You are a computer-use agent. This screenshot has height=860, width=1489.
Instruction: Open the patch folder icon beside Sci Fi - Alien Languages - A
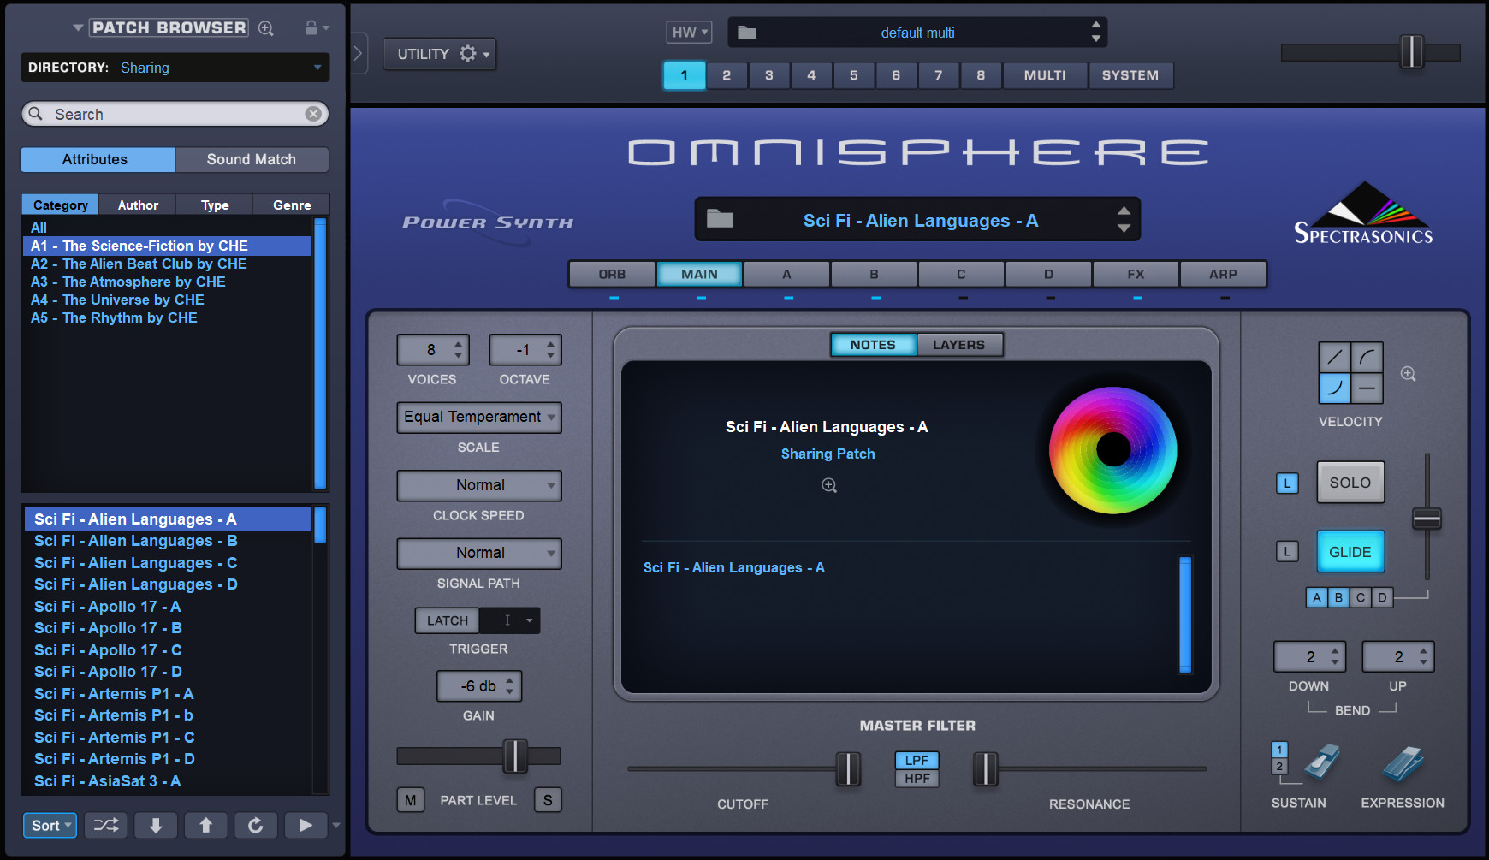[720, 219]
